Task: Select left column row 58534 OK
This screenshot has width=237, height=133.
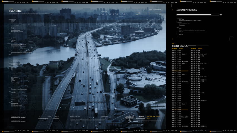Action: coord(177,86)
